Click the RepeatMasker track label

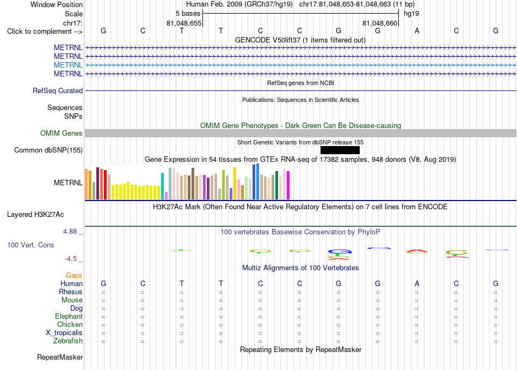(60, 357)
